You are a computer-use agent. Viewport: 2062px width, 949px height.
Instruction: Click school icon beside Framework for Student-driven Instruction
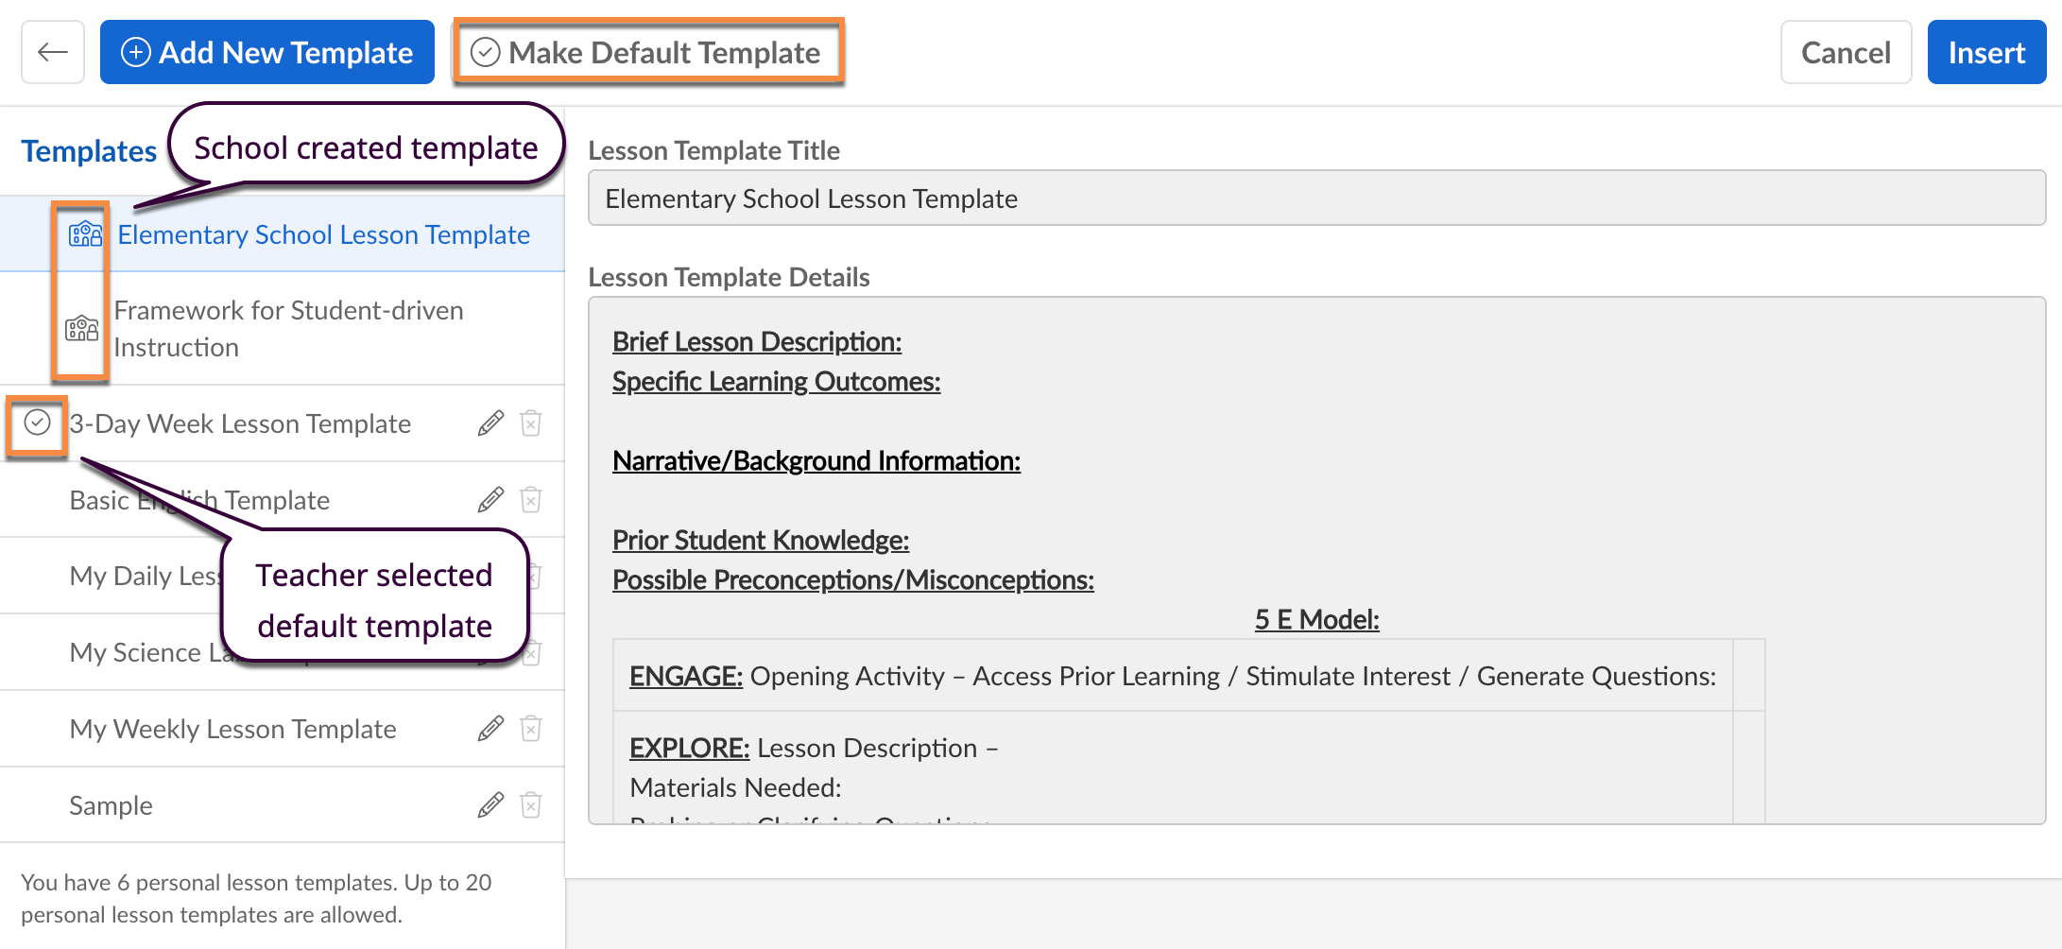coord(82,329)
